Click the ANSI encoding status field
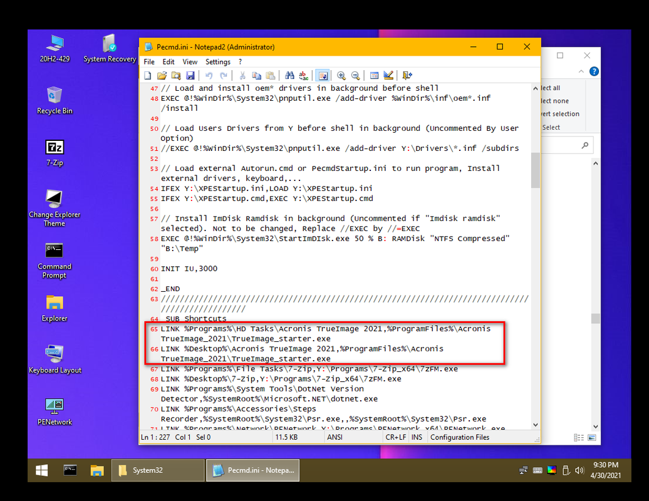649x501 pixels. click(353, 437)
